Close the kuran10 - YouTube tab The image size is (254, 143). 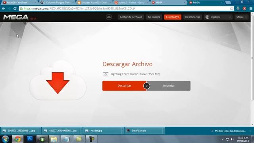click(x=35, y=3)
